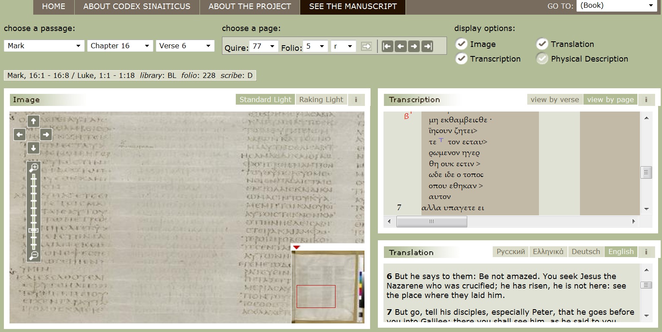
Task: Click the transcription scroll down arrow
Action: click(x=646, y=209)
